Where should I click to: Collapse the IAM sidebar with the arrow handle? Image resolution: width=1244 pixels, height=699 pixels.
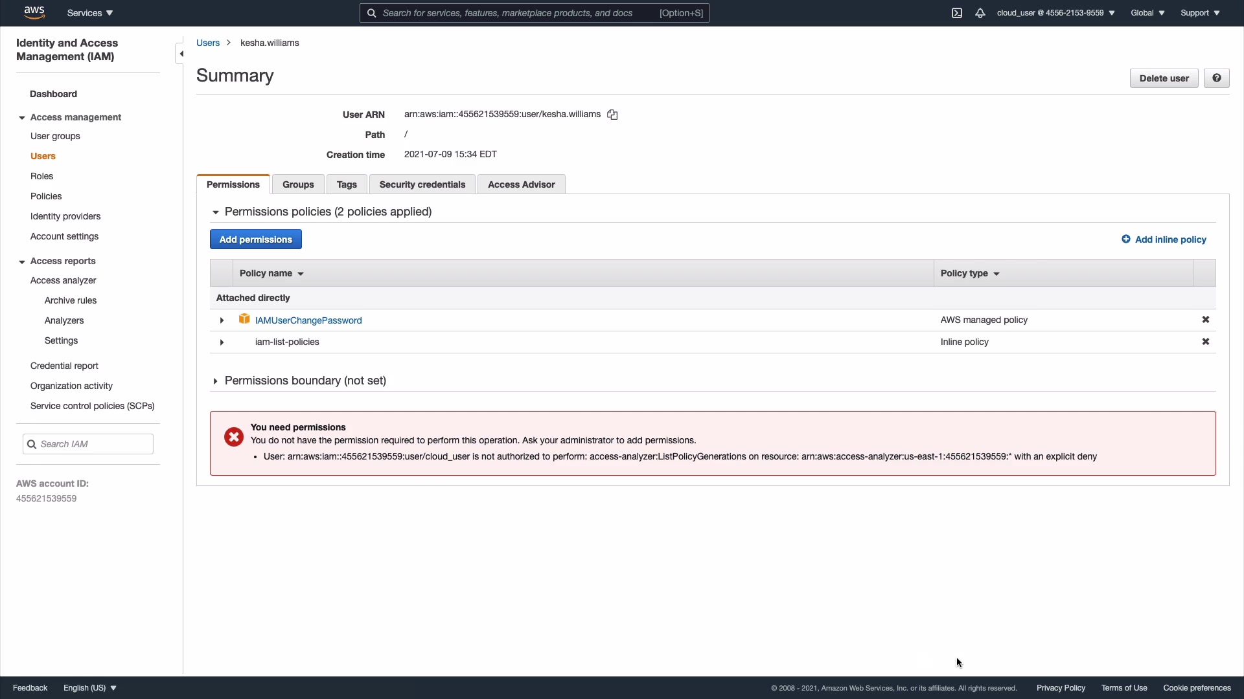[181, 54]
